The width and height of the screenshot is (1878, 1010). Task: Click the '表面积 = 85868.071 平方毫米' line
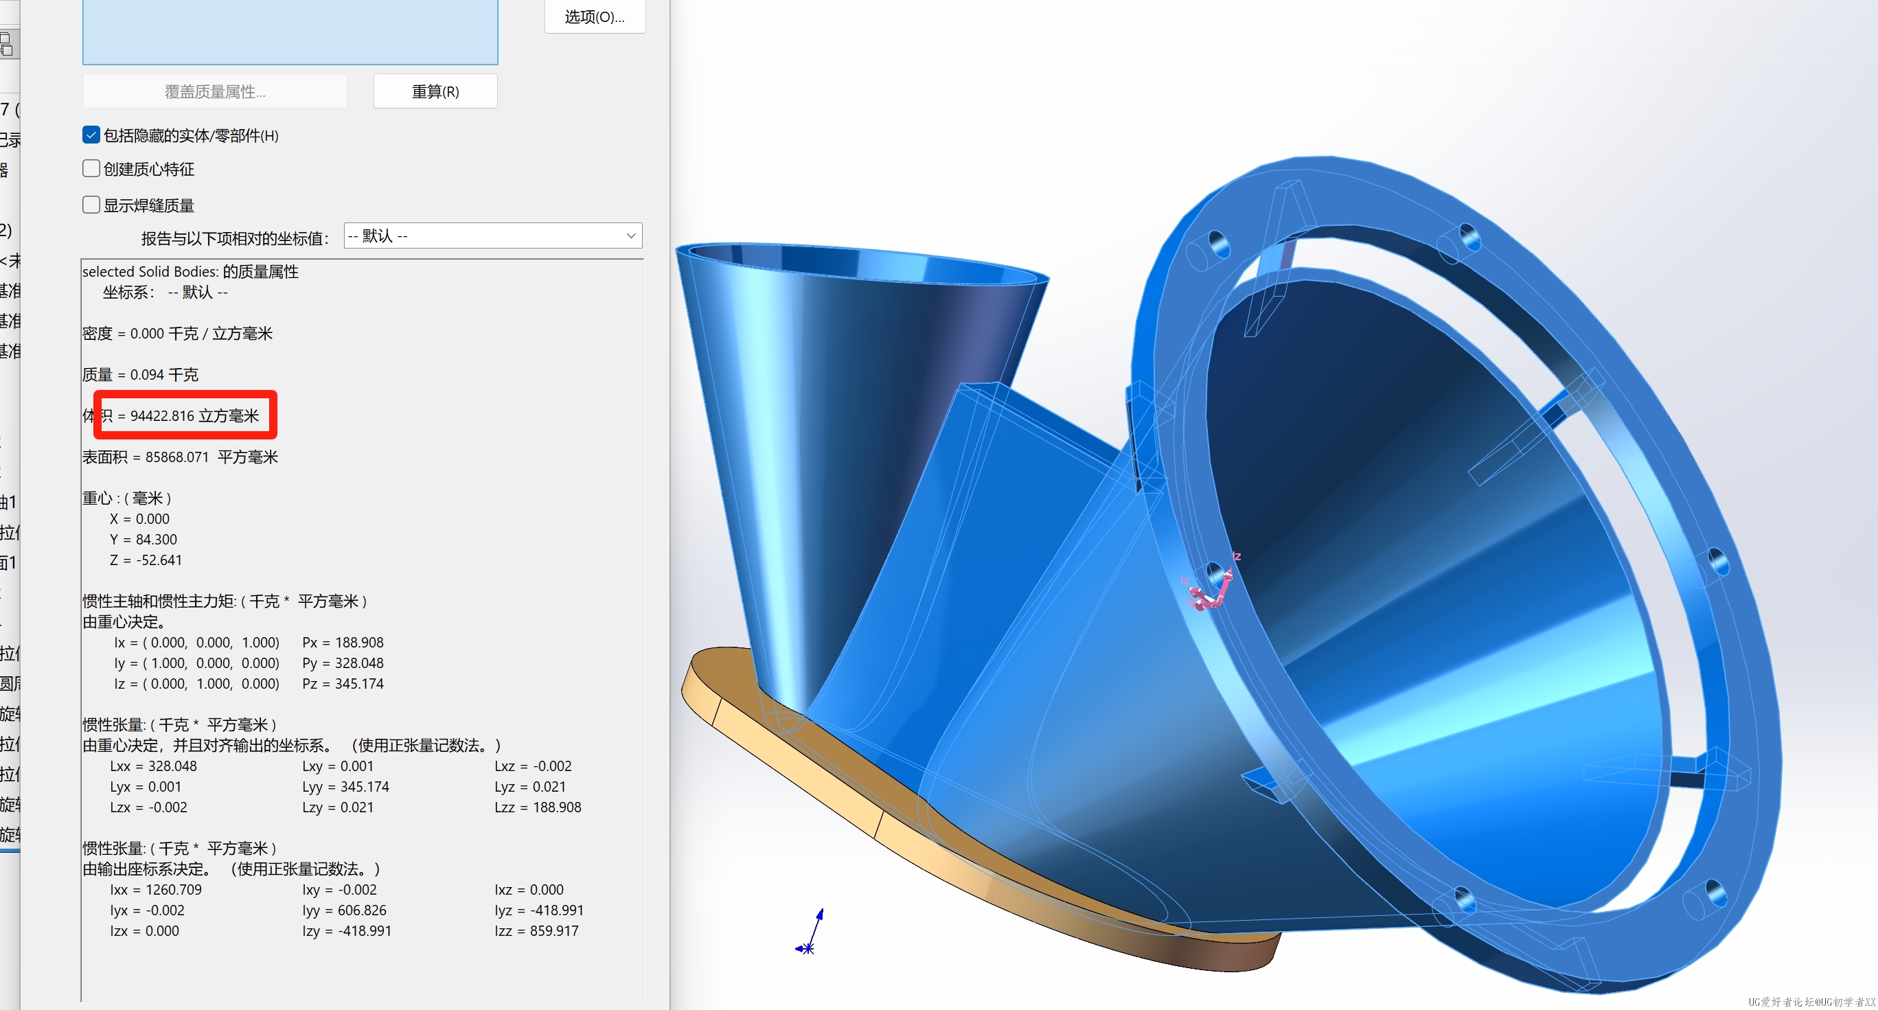pyautogui.click(x=180, y=457)
